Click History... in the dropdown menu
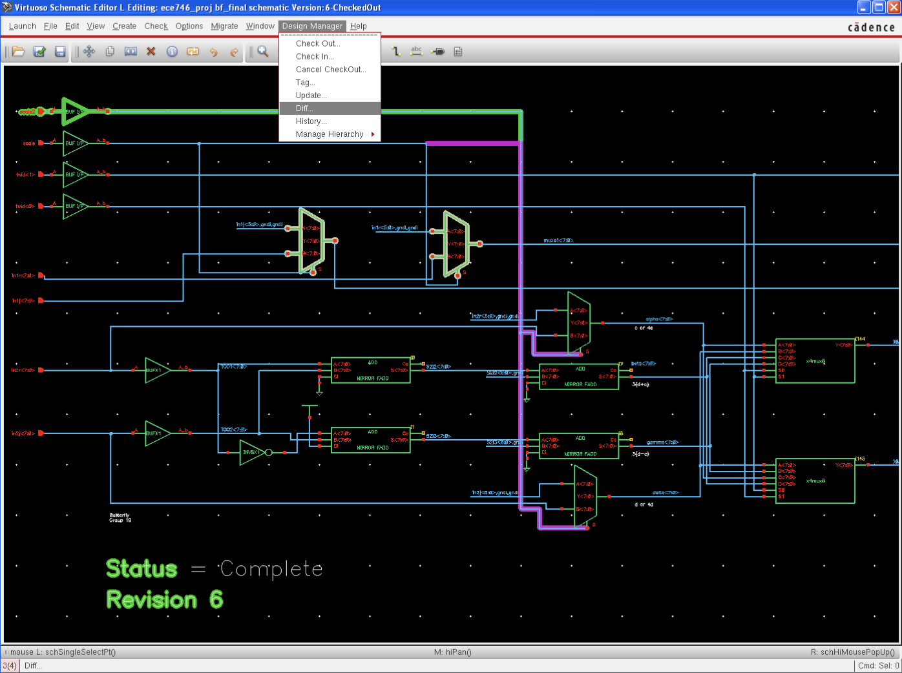Image resolution: width=902 pixels, height=673 pixels. click(311, 121)
